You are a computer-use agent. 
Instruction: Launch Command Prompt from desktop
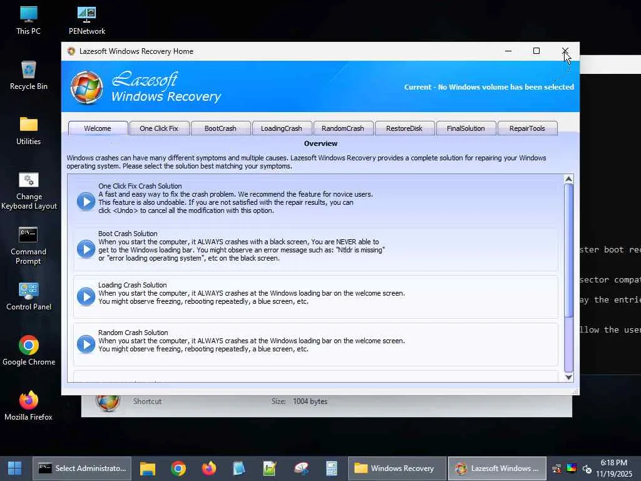coord(28,246)
